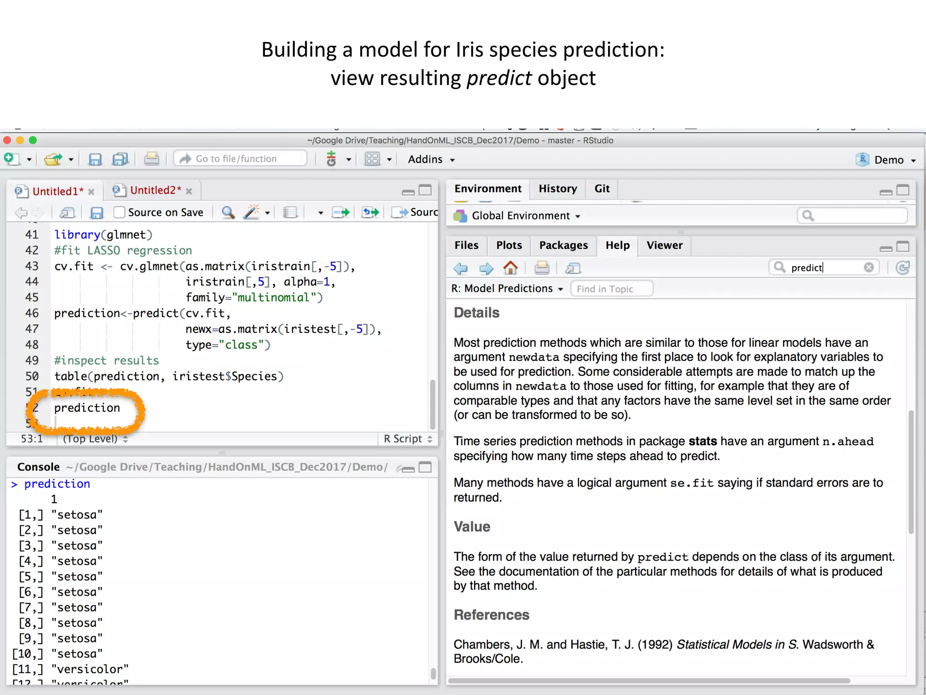
Task: Open the Plots tab
Action: point(509,245)
